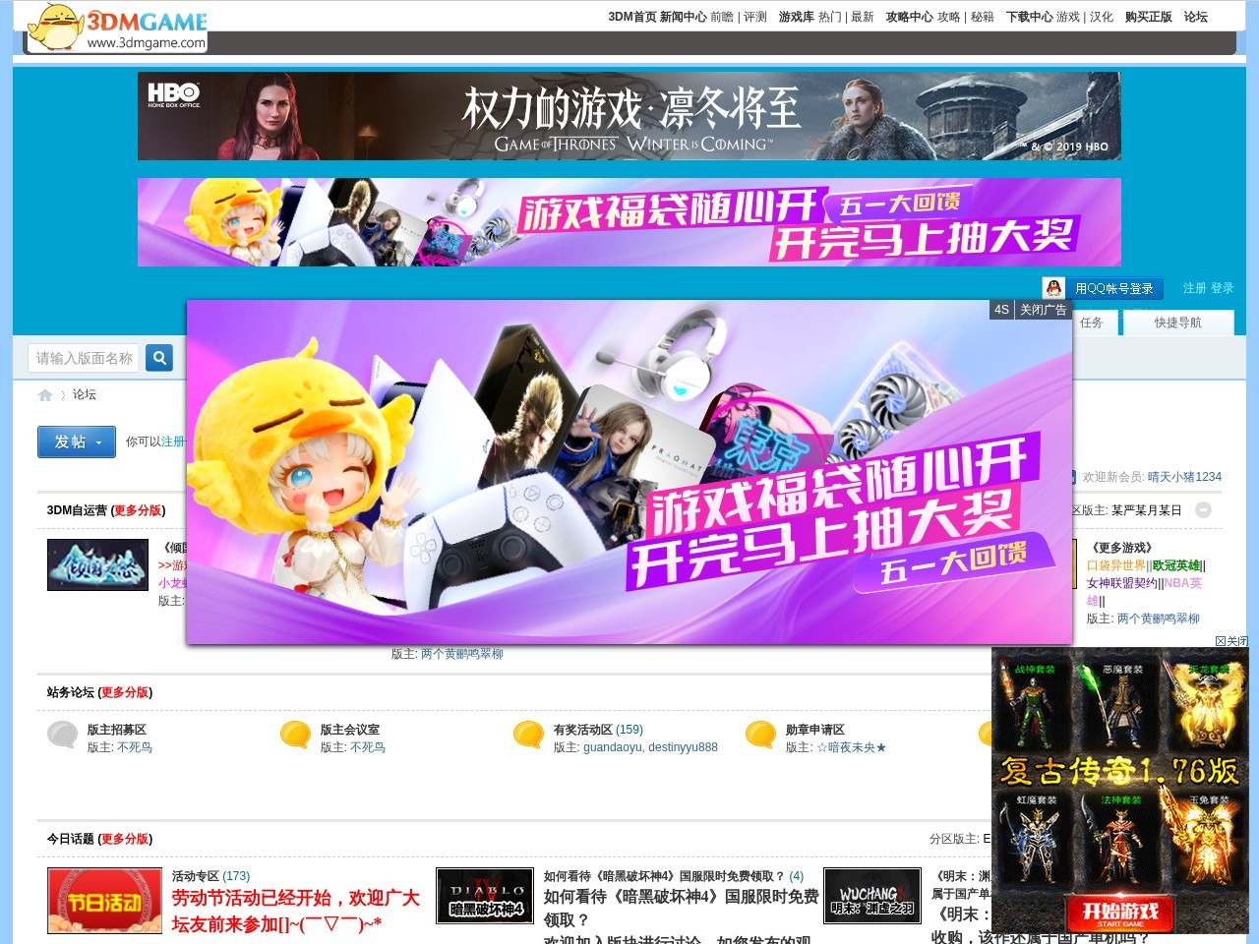The image size is (1259, 944).
Task: Open the 劳动节活动已经开始 red post
Action: [296, 911]
